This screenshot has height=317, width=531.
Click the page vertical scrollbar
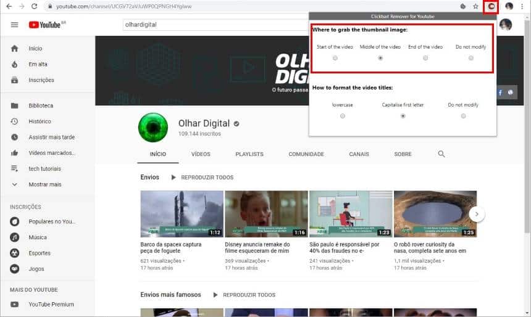[x=527, y=125]
